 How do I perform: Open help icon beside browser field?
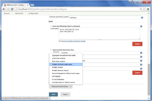(x=141, y=53)
